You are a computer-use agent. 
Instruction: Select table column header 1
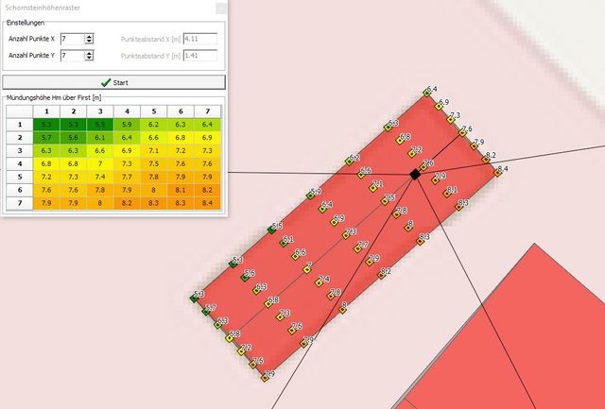(46, 111)
